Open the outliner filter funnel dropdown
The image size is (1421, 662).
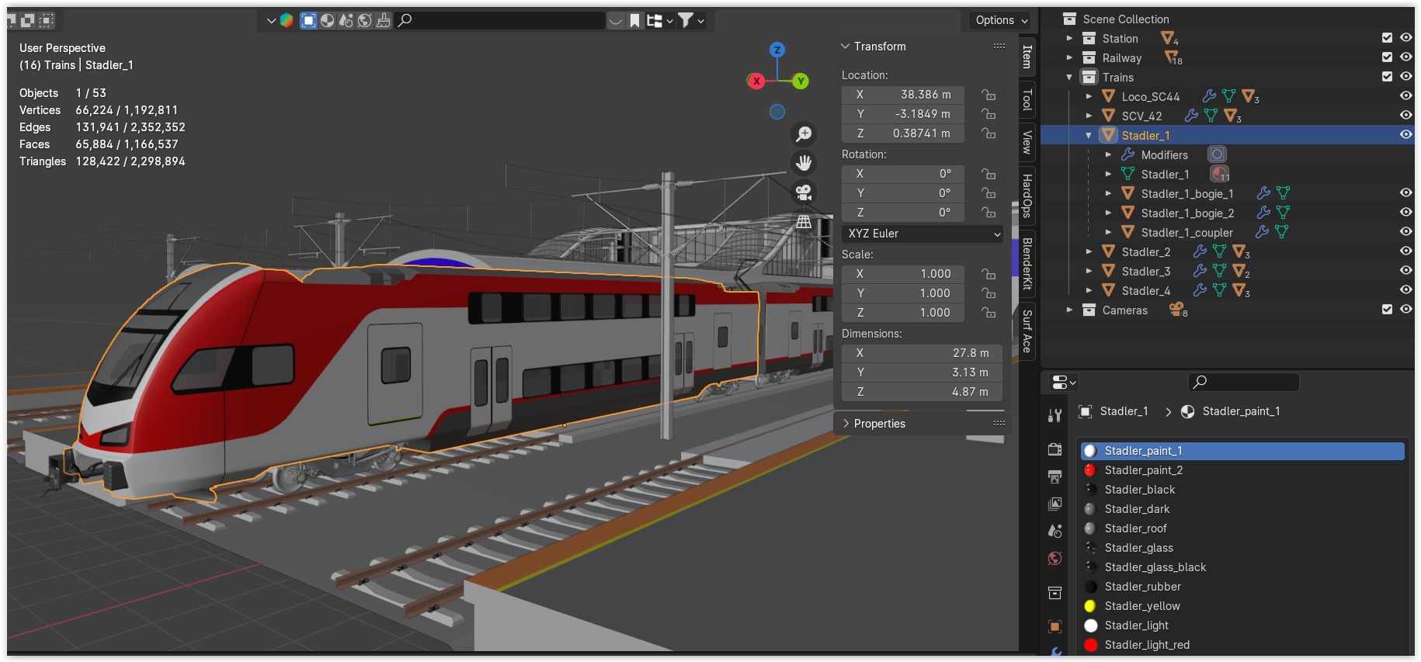point(690,20)
